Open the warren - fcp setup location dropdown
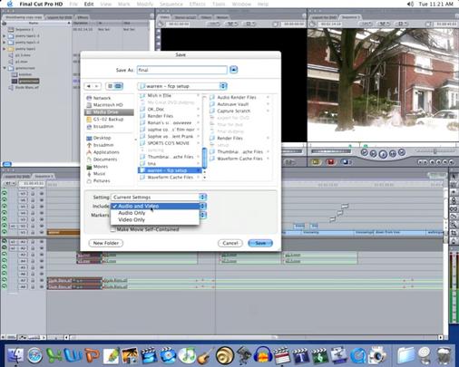The width and height of the screenshot is (459, 367). click(x=182, y=86)
